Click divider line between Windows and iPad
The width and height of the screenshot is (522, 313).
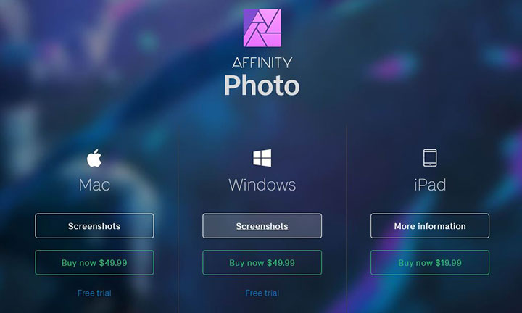[347, 220]
